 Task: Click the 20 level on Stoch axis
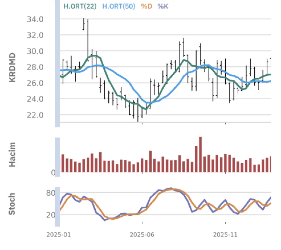pyautogui.click(x=51, y=215)
